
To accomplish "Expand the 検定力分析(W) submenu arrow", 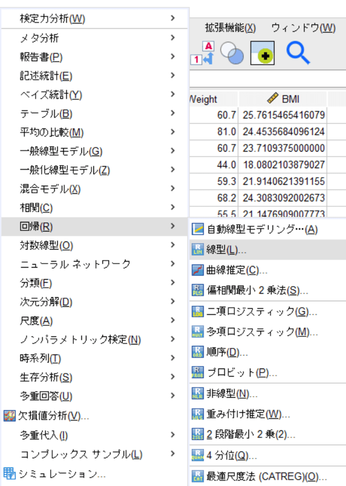I will click(173, 18).
